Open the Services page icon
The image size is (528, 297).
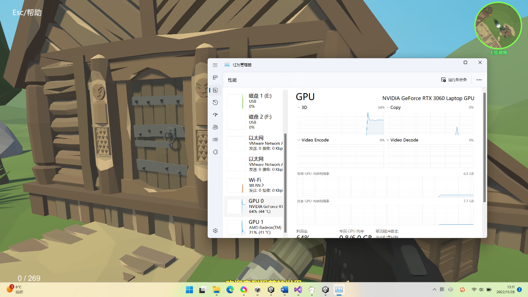(215, 152)
